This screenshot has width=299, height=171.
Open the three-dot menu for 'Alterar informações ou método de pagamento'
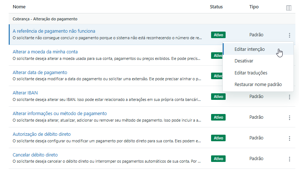tap(290, 118)
